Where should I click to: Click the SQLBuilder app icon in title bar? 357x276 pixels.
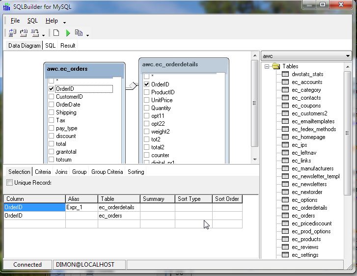6,6
